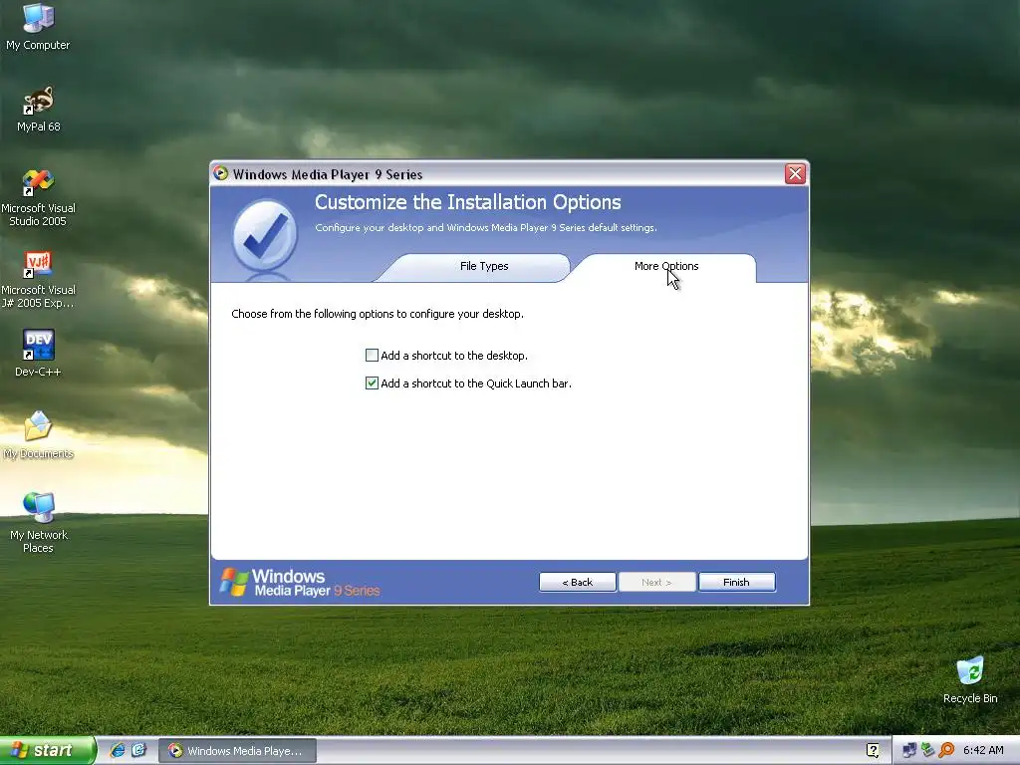
Task: Click the Windows Media Player title bar icon
Action: (220, 173)
